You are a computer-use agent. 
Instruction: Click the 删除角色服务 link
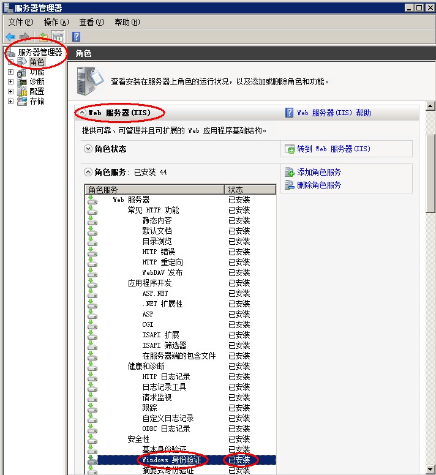coord(319,185)
